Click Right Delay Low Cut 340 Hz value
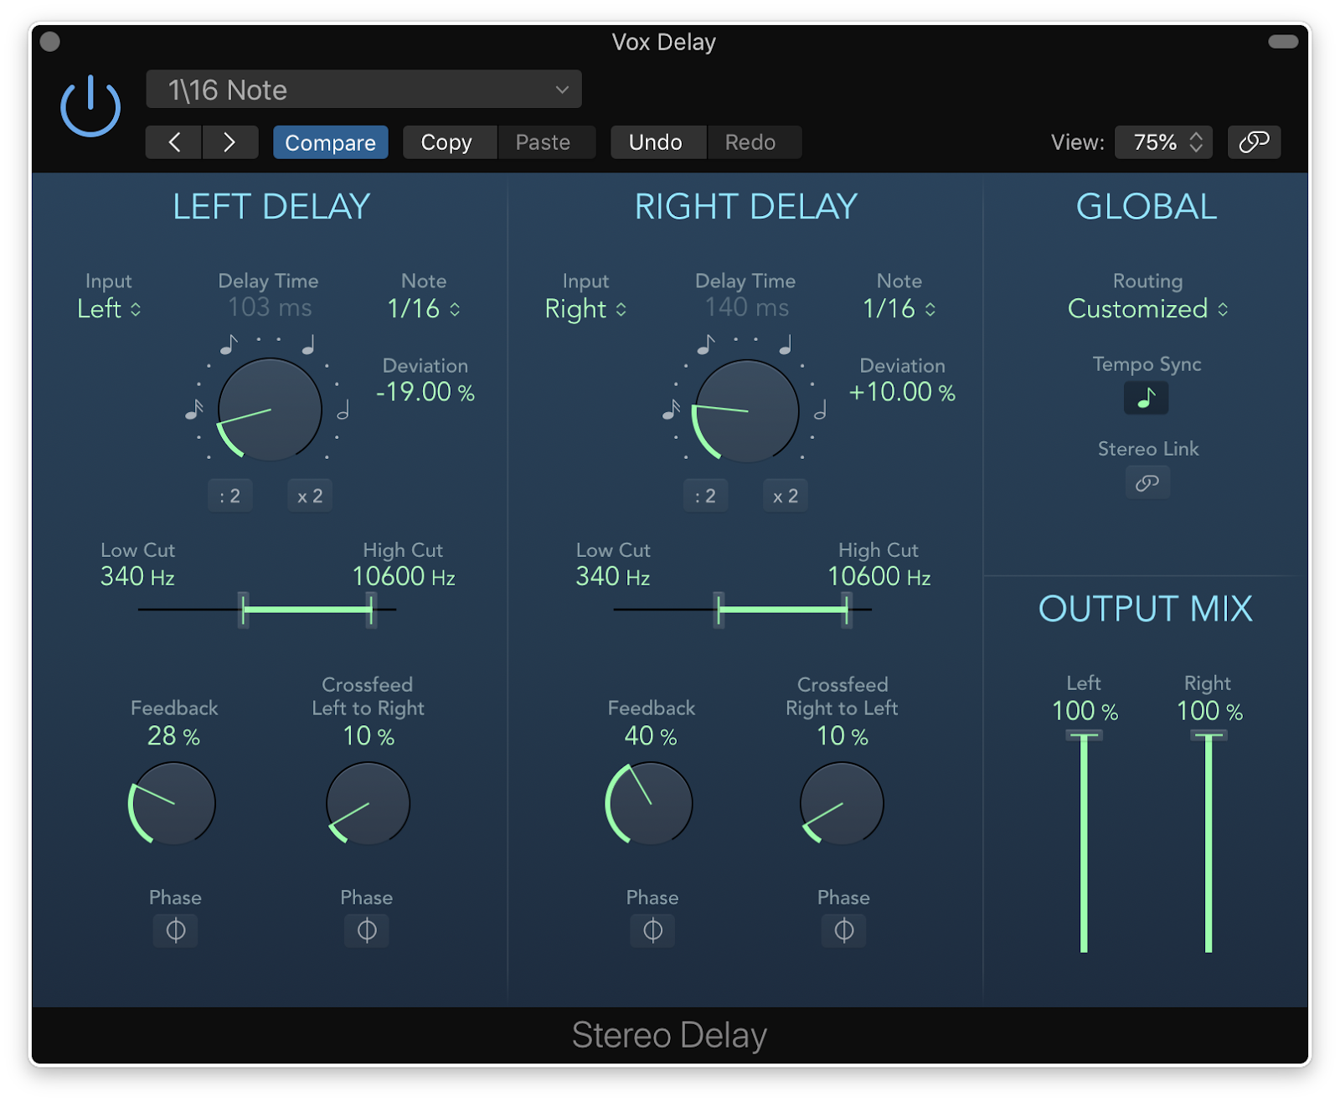1340x1102 pixels. [613, 576]
